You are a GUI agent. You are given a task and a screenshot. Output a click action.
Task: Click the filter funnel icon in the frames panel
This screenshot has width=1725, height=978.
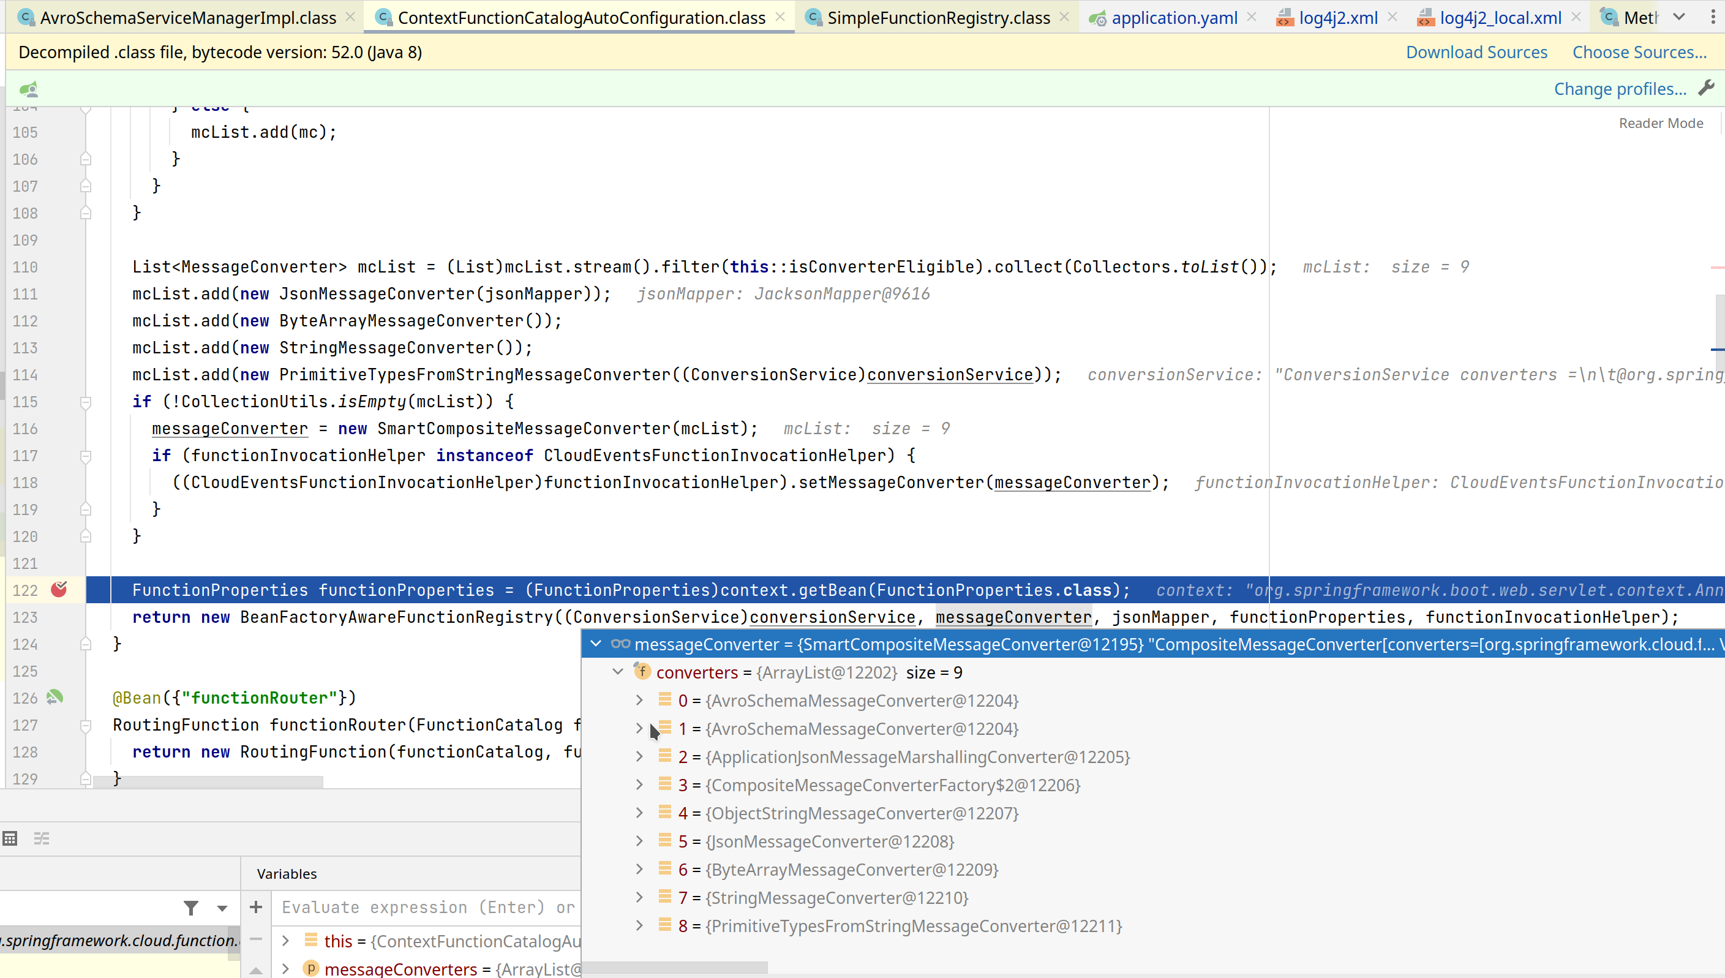coord(192,908)
